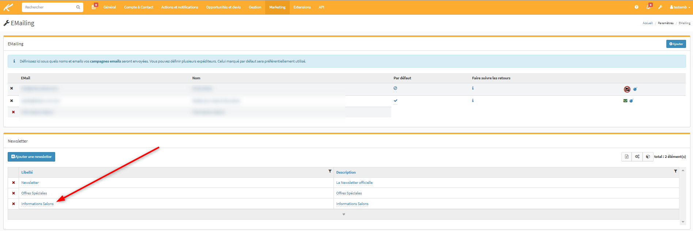The width and height of the screenshot is (693, 231).
Task: Click the green envelope icon in the default sender row
Action: point(625,101)
